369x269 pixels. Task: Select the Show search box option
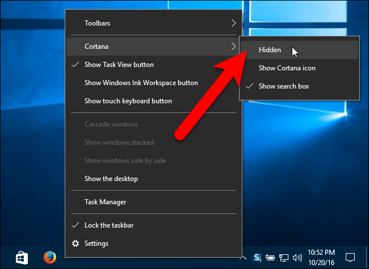tap(284, 86)
